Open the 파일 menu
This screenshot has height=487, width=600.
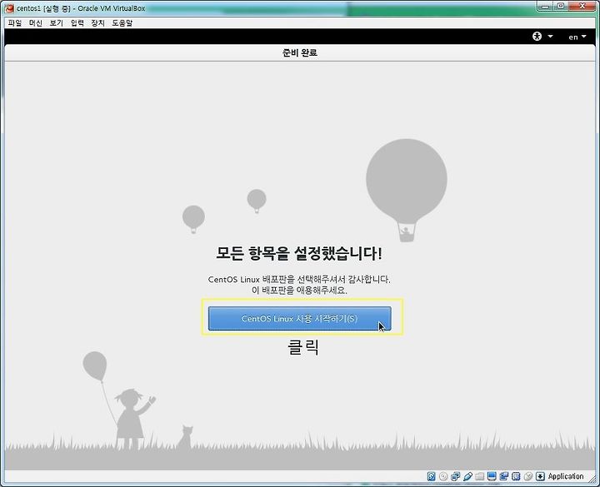pyautogui.click(x=15, y=23)
